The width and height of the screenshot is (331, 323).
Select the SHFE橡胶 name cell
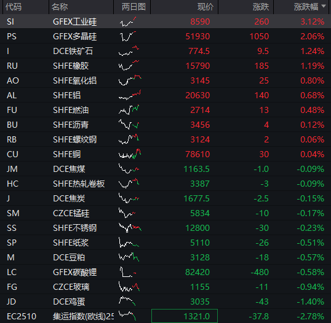coord(71,66)
